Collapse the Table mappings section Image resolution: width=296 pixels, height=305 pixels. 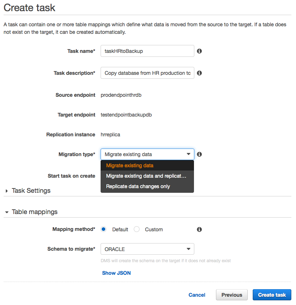tap(7, 212)
